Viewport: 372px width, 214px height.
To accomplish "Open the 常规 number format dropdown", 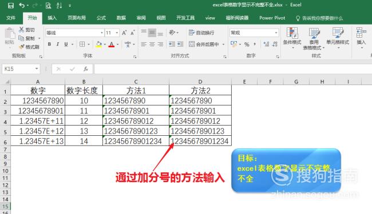I will point(276,33).
